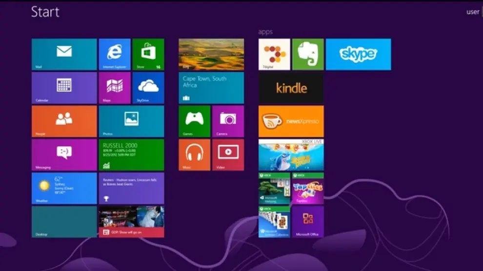483x271 pixels.
Task: Open the Evernote elephant tile
Action: coord(308,54)
